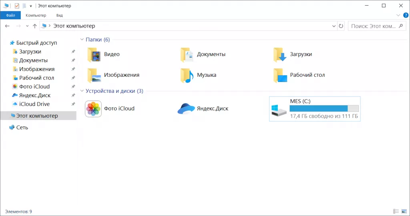The width and height of the screenshot is (410, 216).
Task: Go up one level with Up arrow
Action: (35, 26)
